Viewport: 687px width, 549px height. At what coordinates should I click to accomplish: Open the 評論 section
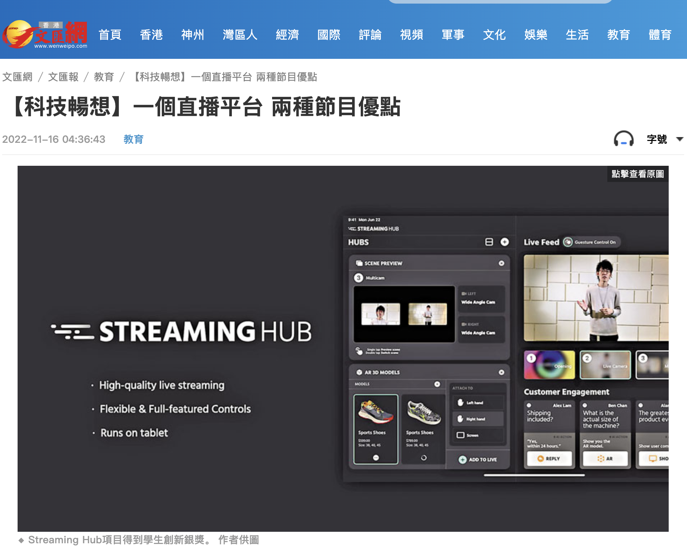coord(370,35)
